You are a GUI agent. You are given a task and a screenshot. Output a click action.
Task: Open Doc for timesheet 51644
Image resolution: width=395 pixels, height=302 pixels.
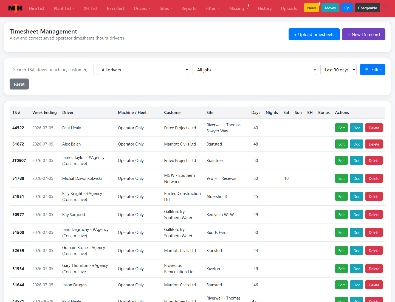click(357, 285)
